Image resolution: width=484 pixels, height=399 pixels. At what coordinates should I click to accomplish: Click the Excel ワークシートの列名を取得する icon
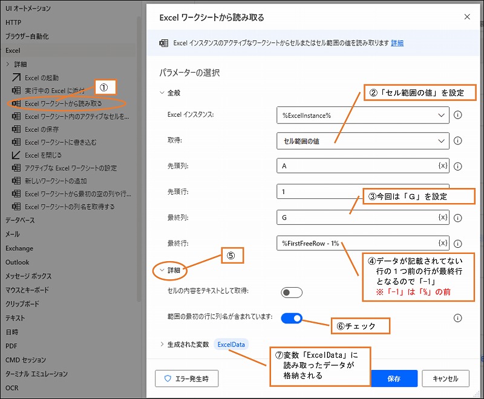[x=16, y=207]
